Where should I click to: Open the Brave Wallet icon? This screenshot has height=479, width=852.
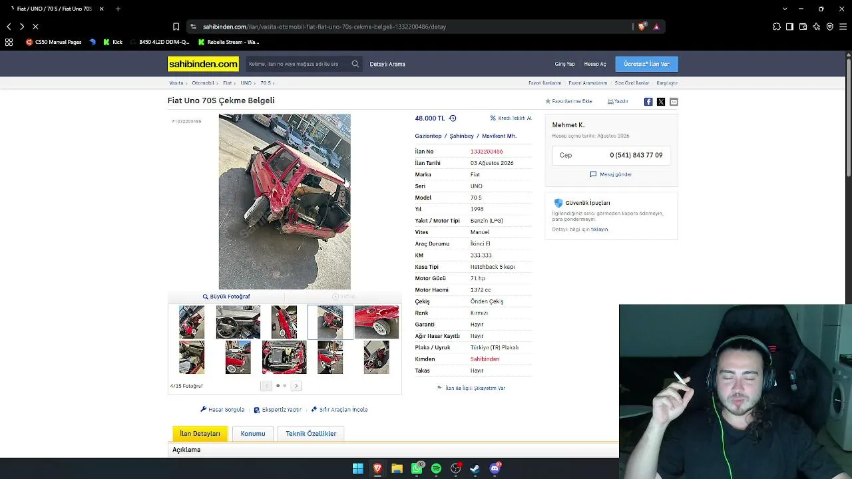(803, 27)
